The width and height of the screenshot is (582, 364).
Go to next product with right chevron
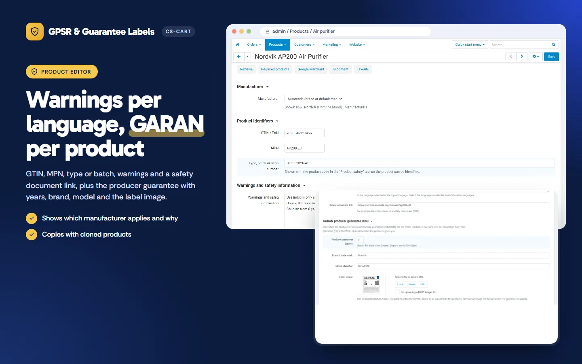click(522, 57)
